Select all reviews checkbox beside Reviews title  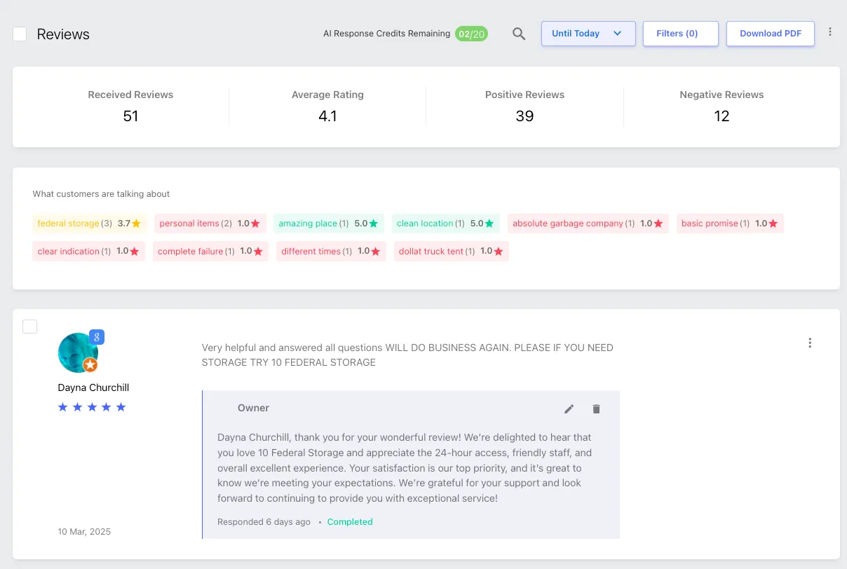(20, 34)
